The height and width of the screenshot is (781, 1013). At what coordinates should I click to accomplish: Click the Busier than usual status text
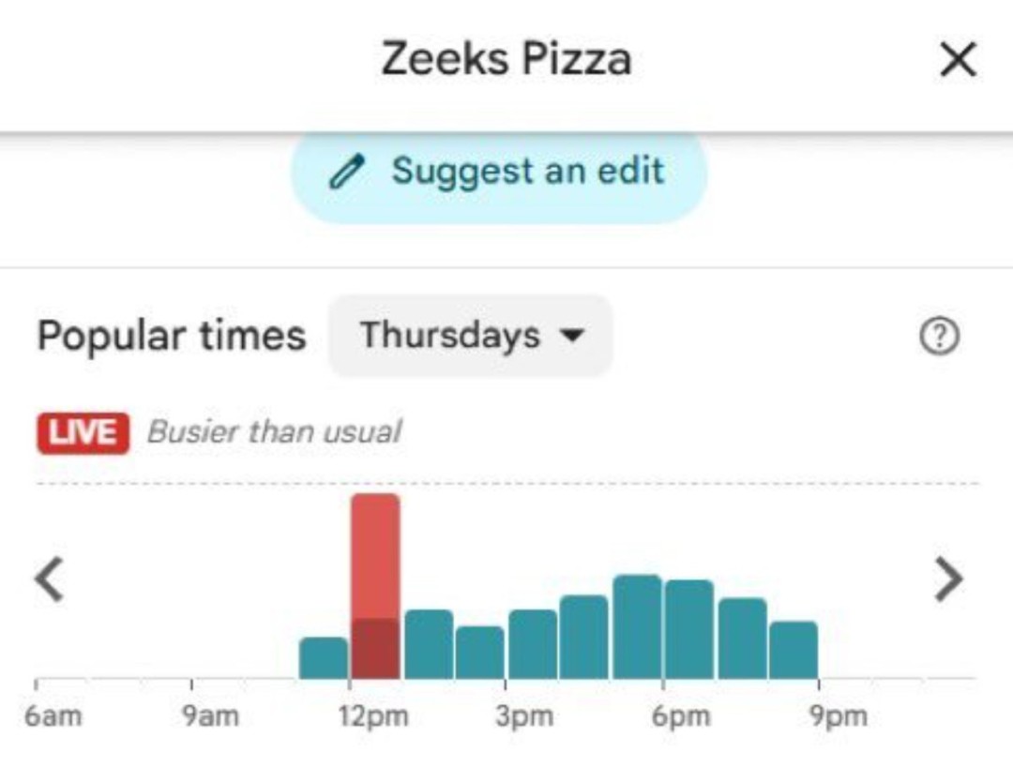pos(274,432)
